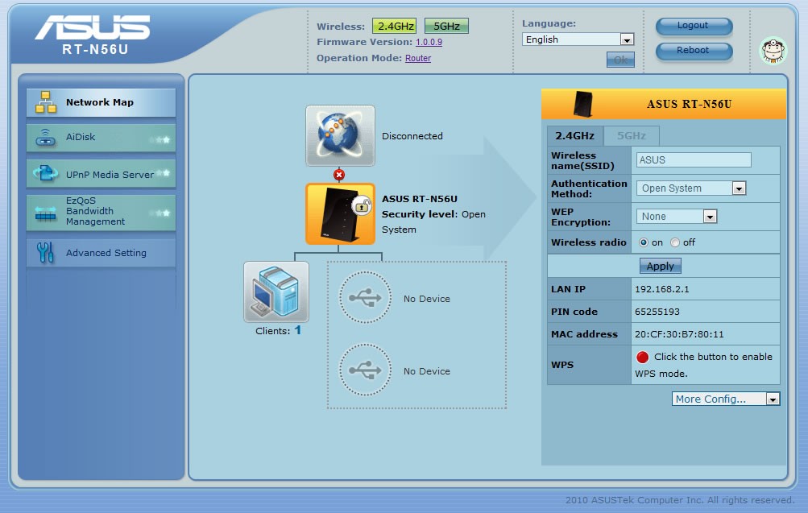This screenshot has width=808, height=513.
Task: Open the More Config dropdown
Action: coord(726,399)
